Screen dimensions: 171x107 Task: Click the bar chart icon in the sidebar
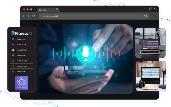[13, 61]
